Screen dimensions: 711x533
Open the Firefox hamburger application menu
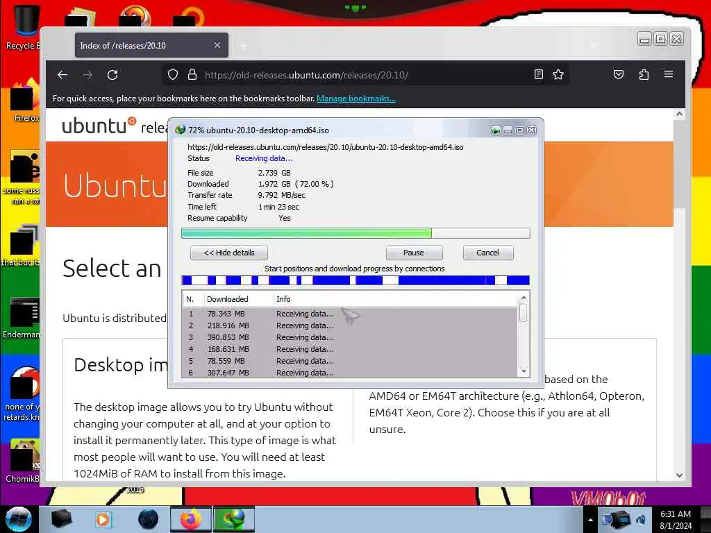pyautogui.click(x=669, y=74)
